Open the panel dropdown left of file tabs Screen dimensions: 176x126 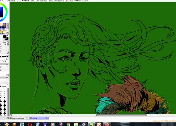[x=8, y=118]
